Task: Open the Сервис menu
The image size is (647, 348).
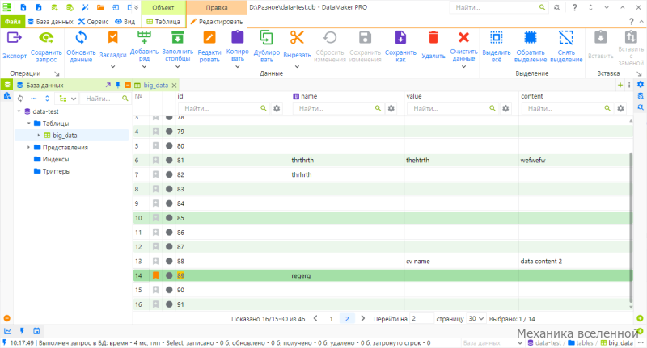Action: [x=94, y=22]
